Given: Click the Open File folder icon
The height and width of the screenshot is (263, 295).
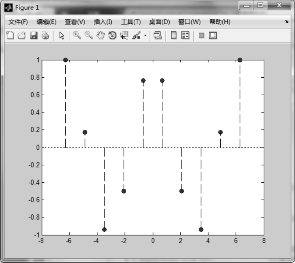Looking at the screenshot, I should click(22, 35).
